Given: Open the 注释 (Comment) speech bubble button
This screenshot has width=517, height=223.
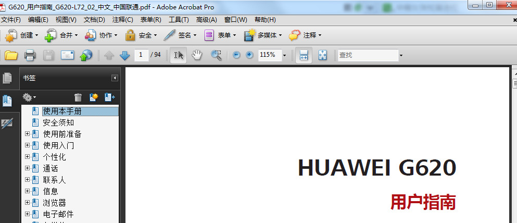Looking at the screenshot, I should pos(305,35).
